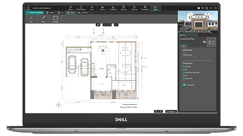Toggle Symbols (Plans details step) checkbox
The width and height of the screenshot is (243, 136).
184,72
